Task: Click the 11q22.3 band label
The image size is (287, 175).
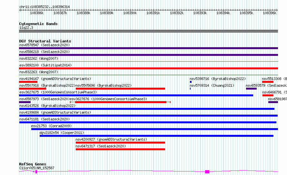Action: pos(26,28)
